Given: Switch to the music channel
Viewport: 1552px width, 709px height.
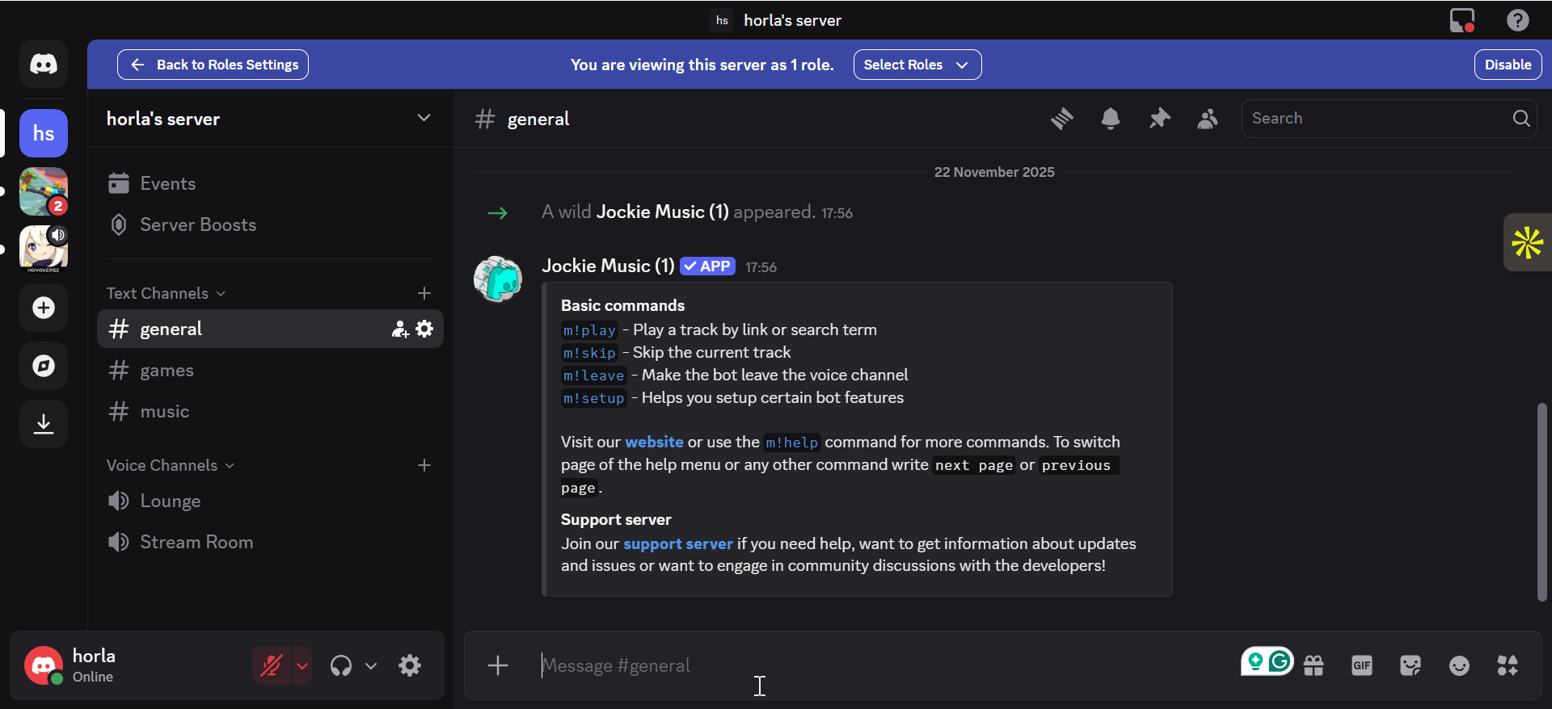Looking at the screenshot, I should (x=165, y=412).
